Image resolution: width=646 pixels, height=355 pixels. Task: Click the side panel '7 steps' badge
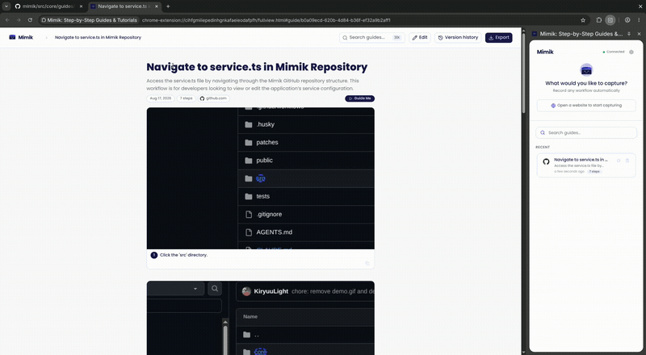coord(594,171)
